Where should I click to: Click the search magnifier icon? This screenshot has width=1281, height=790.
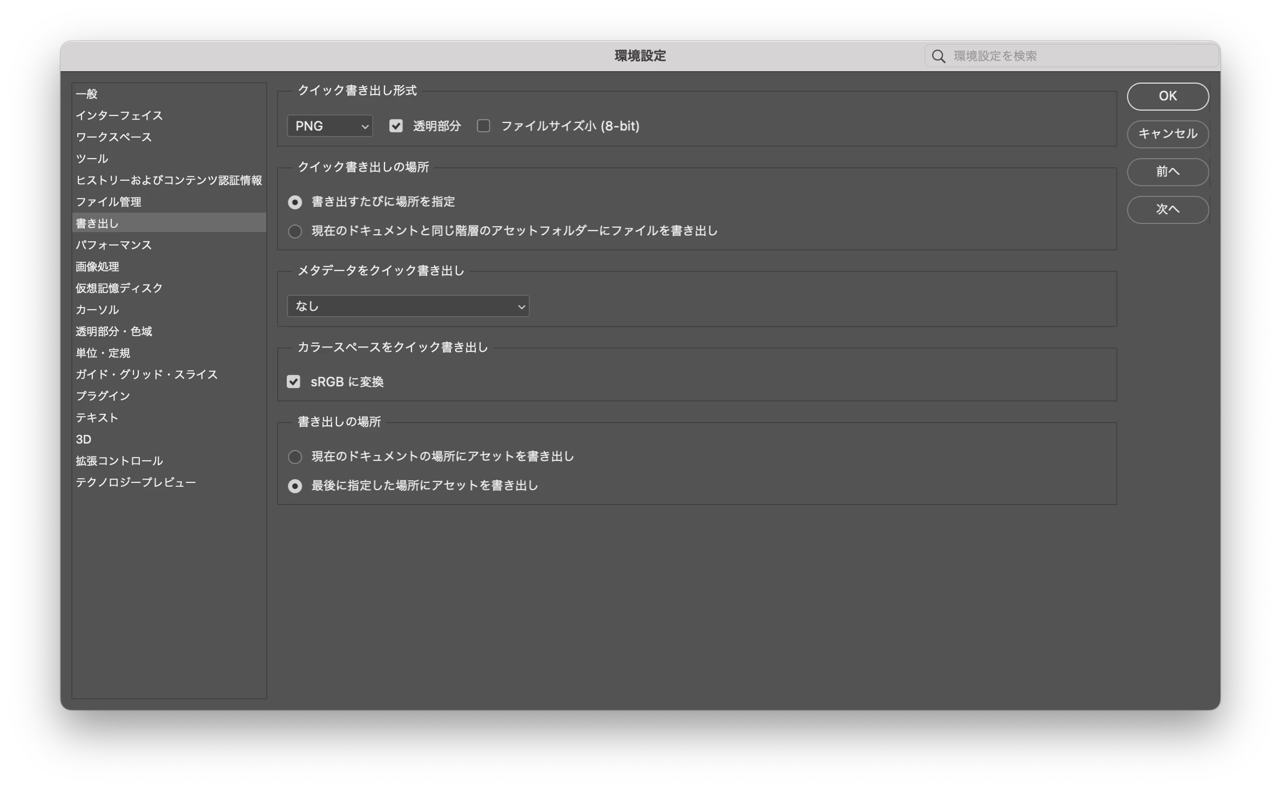pyautogui.click(x=939, y=56)
